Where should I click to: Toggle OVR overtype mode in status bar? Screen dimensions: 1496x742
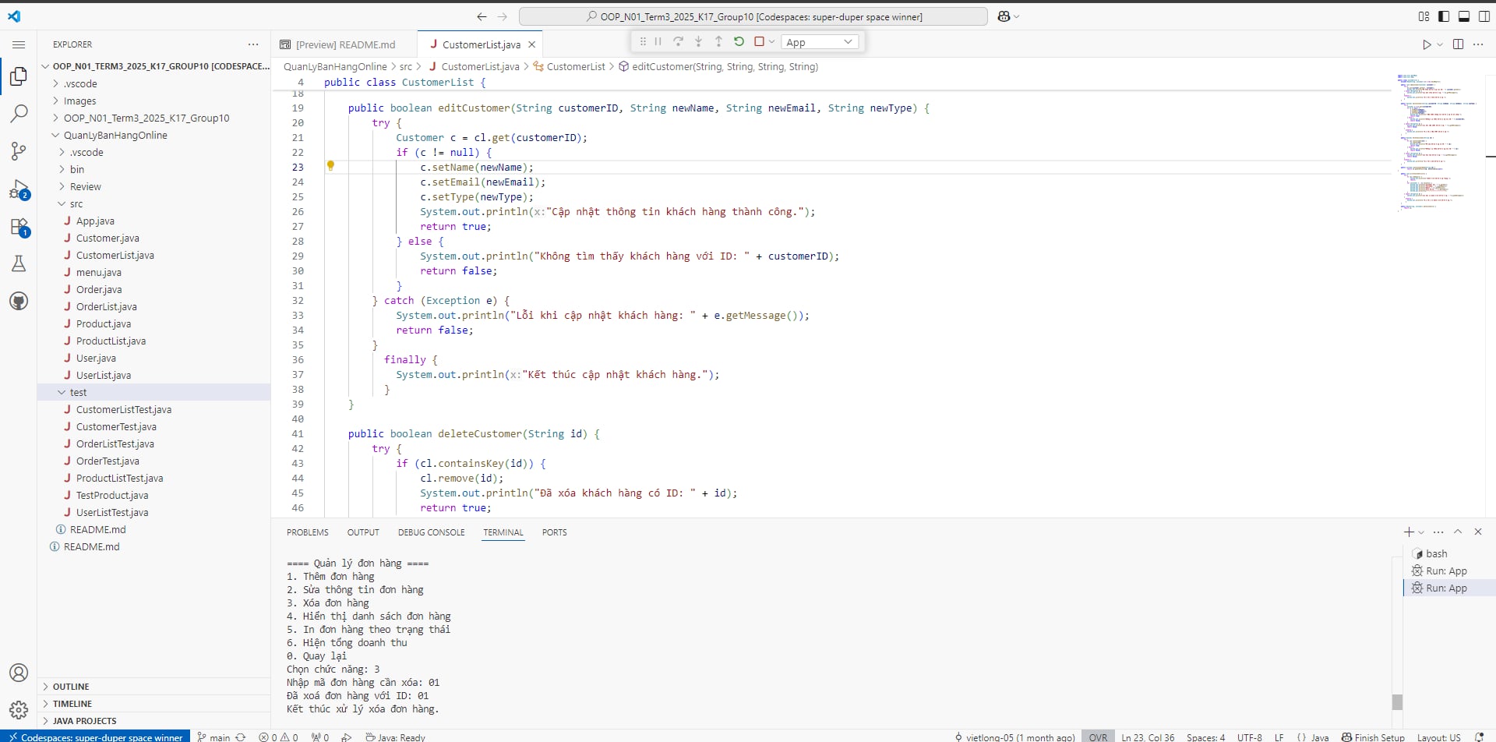click(1098, 737)
